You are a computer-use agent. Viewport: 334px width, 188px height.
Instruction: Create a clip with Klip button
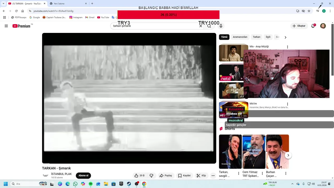(x=201, y=175)
